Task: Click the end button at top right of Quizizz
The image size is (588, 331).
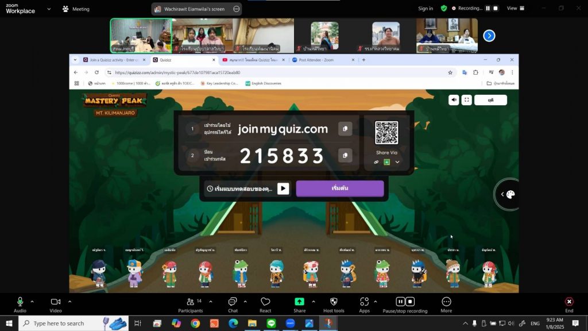Action: 490,100
